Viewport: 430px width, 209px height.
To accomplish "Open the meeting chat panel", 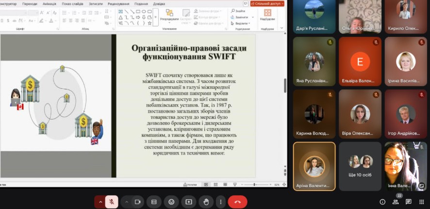I will point(409,202).
